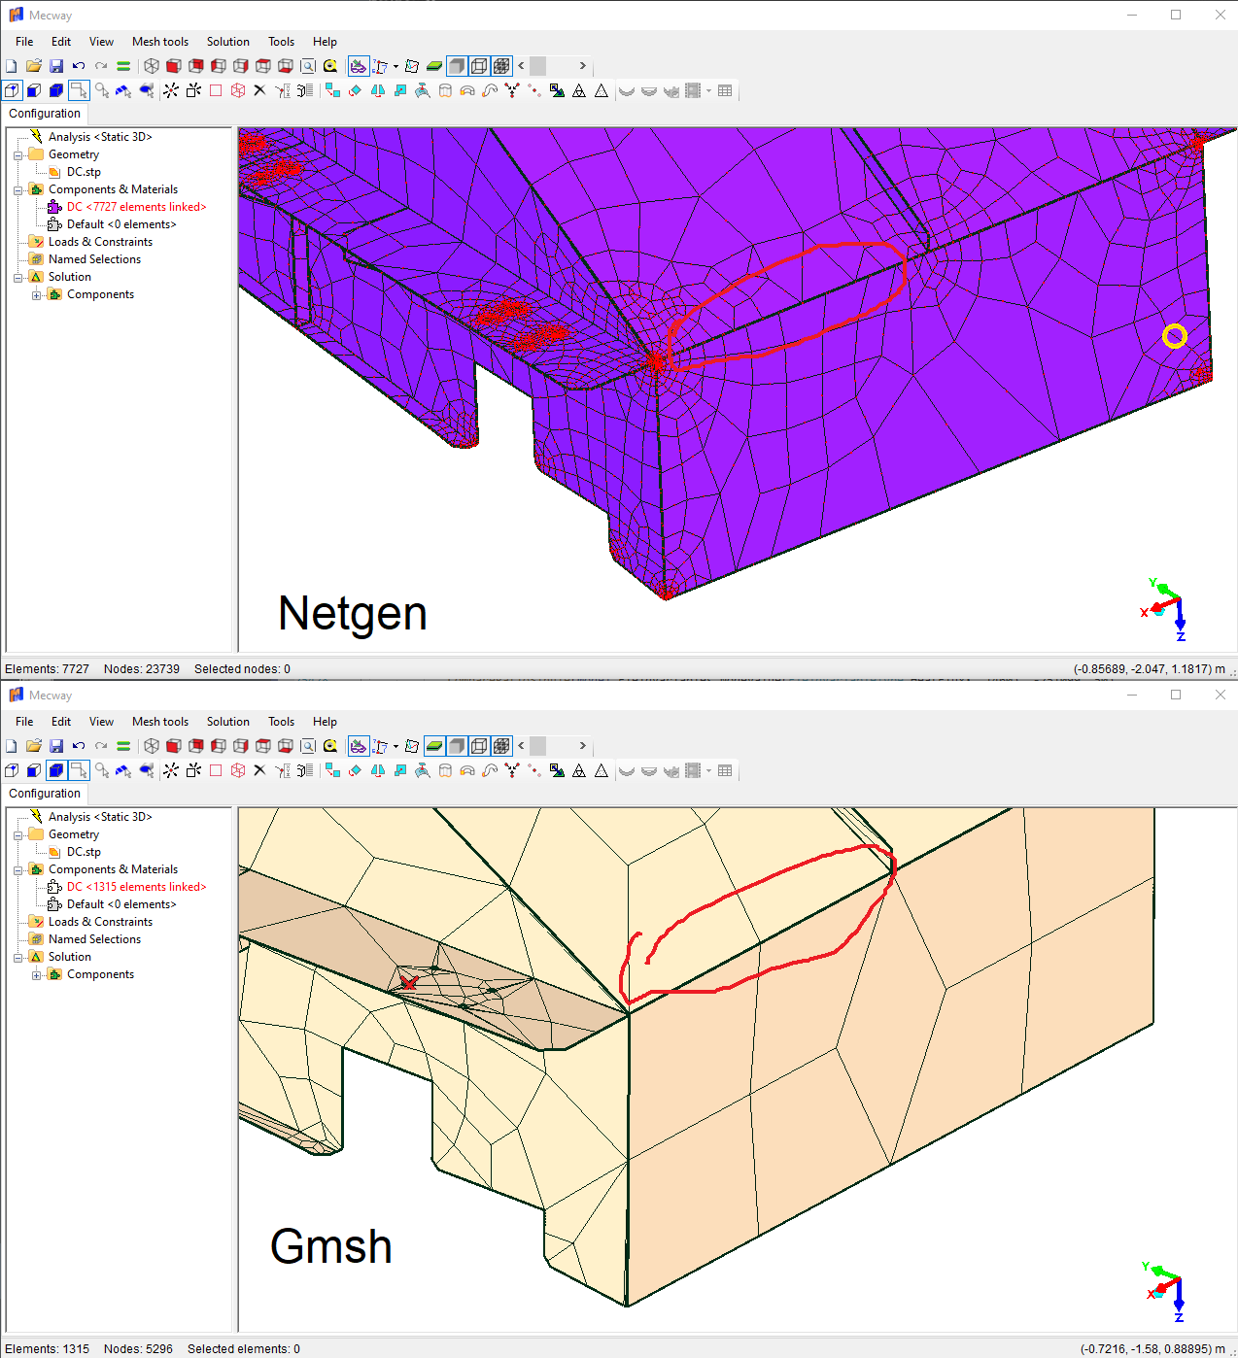Toggle Select nodes mode in top window
Image resolution: width=1238 pixels, height=1358 pixels.
click(x=12, y=90)
